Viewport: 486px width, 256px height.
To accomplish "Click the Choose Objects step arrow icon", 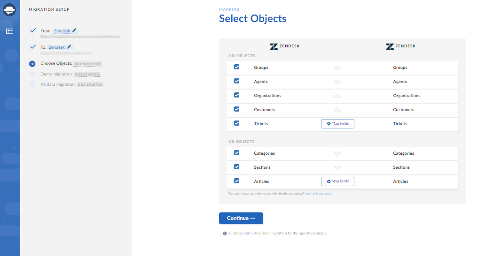I will [x=32, y=64].
